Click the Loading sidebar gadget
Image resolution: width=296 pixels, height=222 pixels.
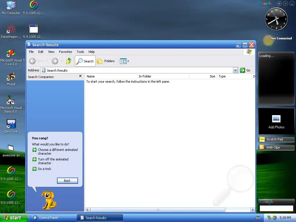(276, 79)
